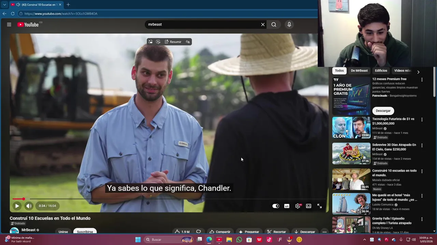Screen dimensions: 437x245
Task: Open options for 12 meses Premium free ad
Action: point(422,80)
